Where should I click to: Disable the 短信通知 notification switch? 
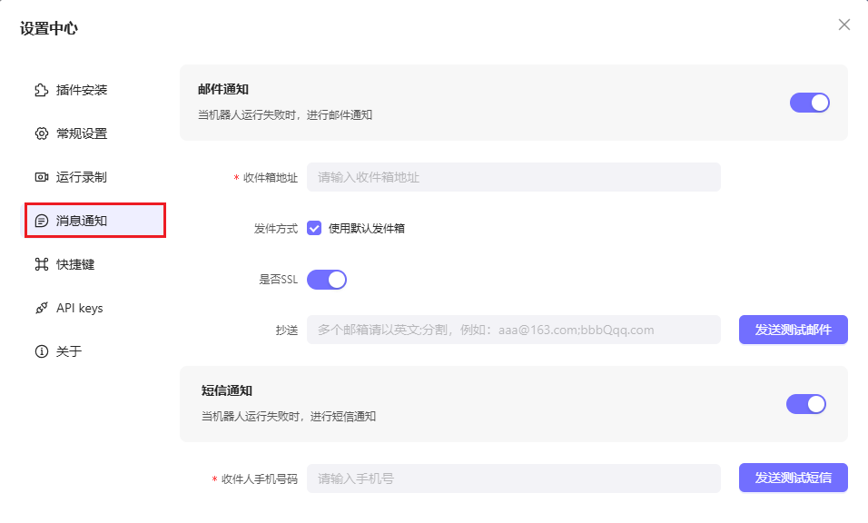point(806,404)
